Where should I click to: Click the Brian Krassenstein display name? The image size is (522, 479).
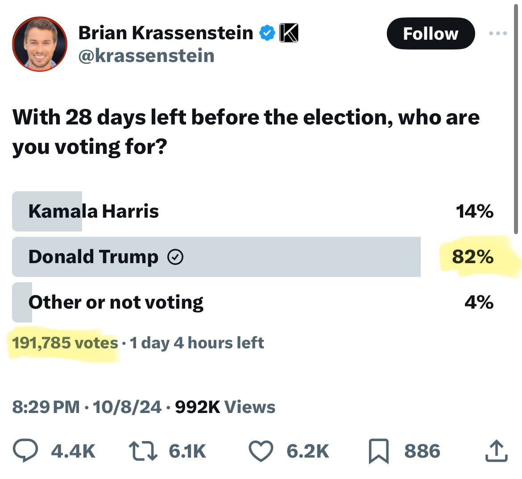tap(166, 33)
